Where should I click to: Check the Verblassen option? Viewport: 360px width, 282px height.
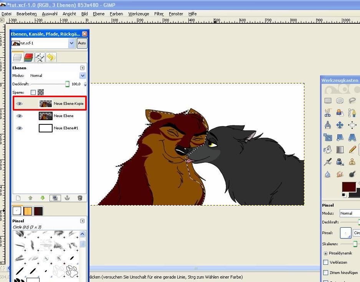click(325, 262)
